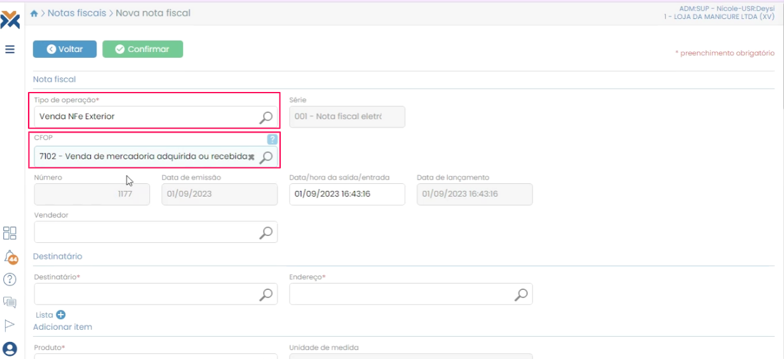Add a Lista item with plus icon
Viewport: 784px width, 359px height.
tap(61, 315)
